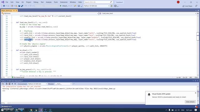The image size is (200, 112).
Task: Clear the interactive window screen
Action: (9, 84)
